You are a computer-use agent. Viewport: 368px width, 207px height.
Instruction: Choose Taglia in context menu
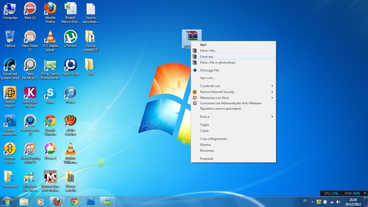[x=234, y=125]
